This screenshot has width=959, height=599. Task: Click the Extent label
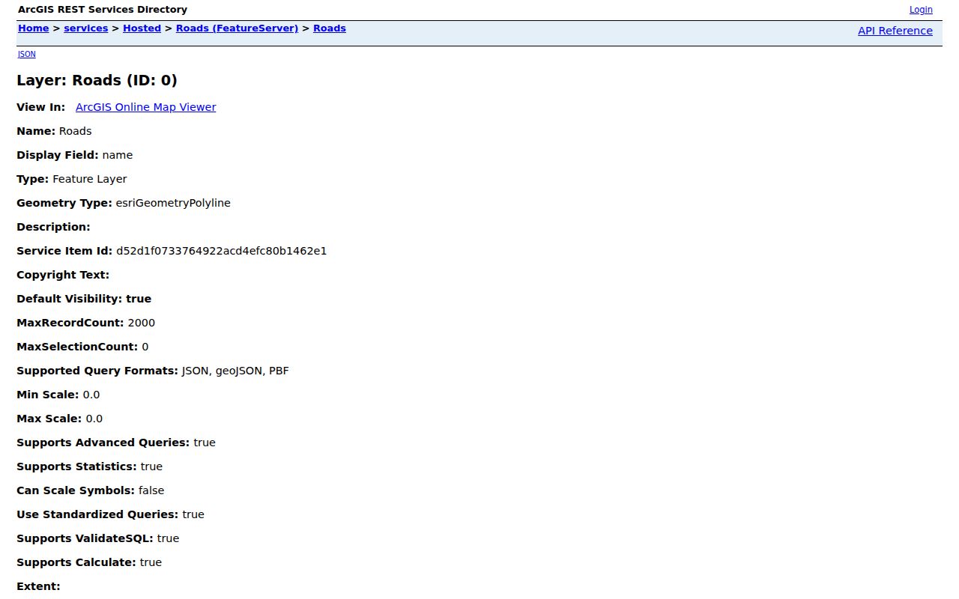click(x=38, y=586)
